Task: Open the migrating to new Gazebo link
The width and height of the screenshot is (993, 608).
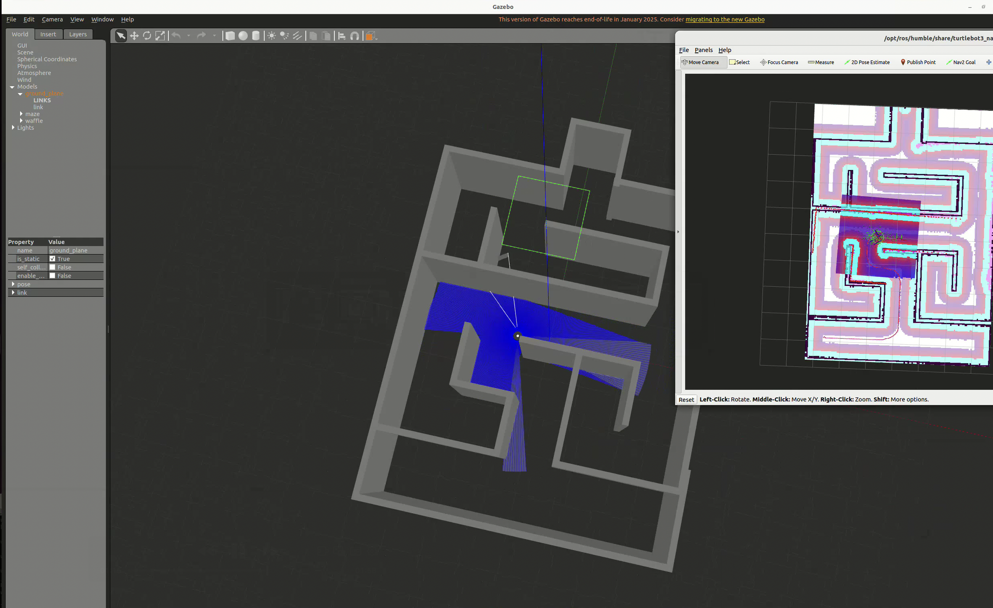Action: click(725, 19)
